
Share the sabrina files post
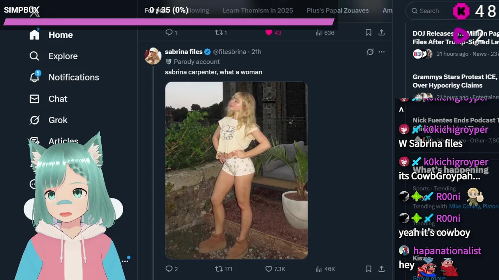382,269
